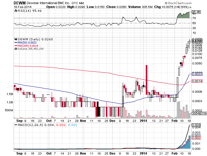Click the green up-arrow next to Chg percent
Viewport: 207px width, 156px height.
pos(190,7)
